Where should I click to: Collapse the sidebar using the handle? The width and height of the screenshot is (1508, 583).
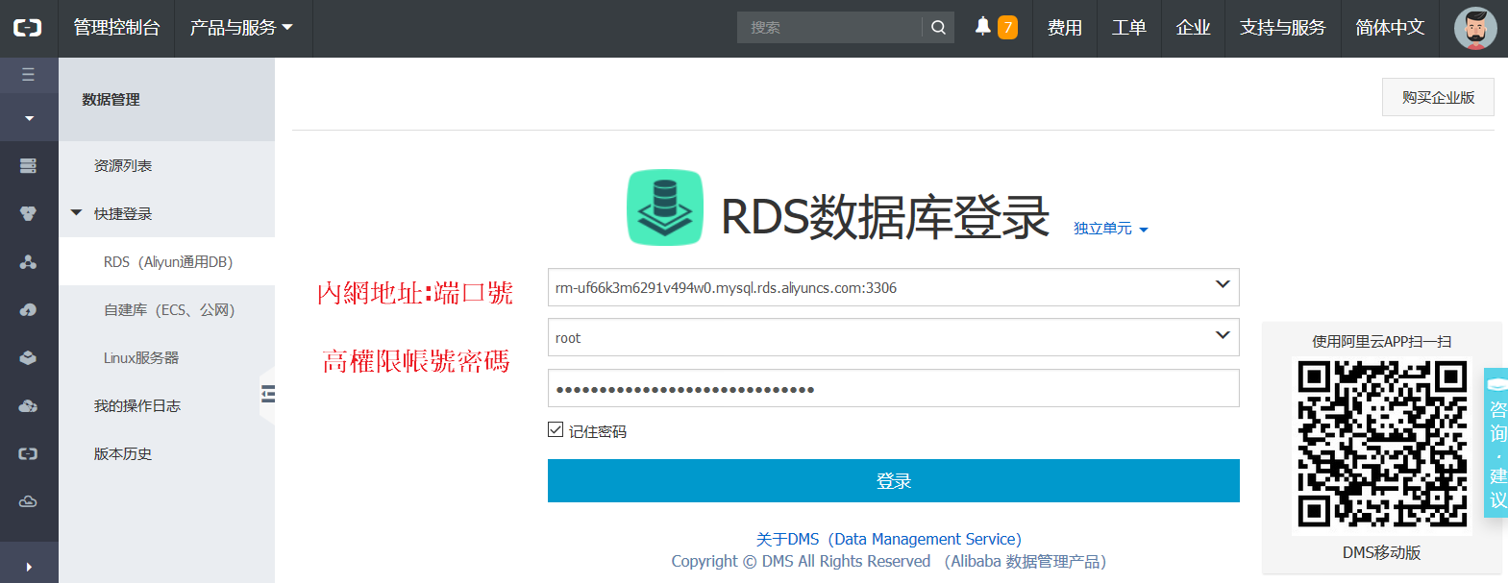(267, 393)
